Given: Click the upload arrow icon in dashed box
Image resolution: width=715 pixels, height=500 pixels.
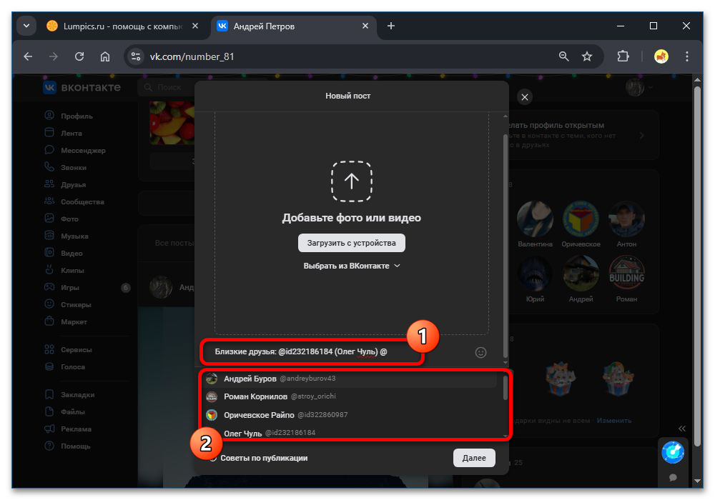Looking at the screenshot, I should click(x=352, y=181).
